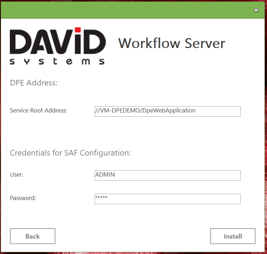The width and height of the screenshot is (267, 254).
Task: Click the 'systems' text under the logo
Action: click(x=57, y=61)
